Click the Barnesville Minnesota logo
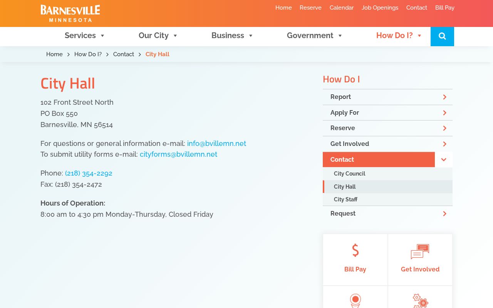 [x=70, y=13]
